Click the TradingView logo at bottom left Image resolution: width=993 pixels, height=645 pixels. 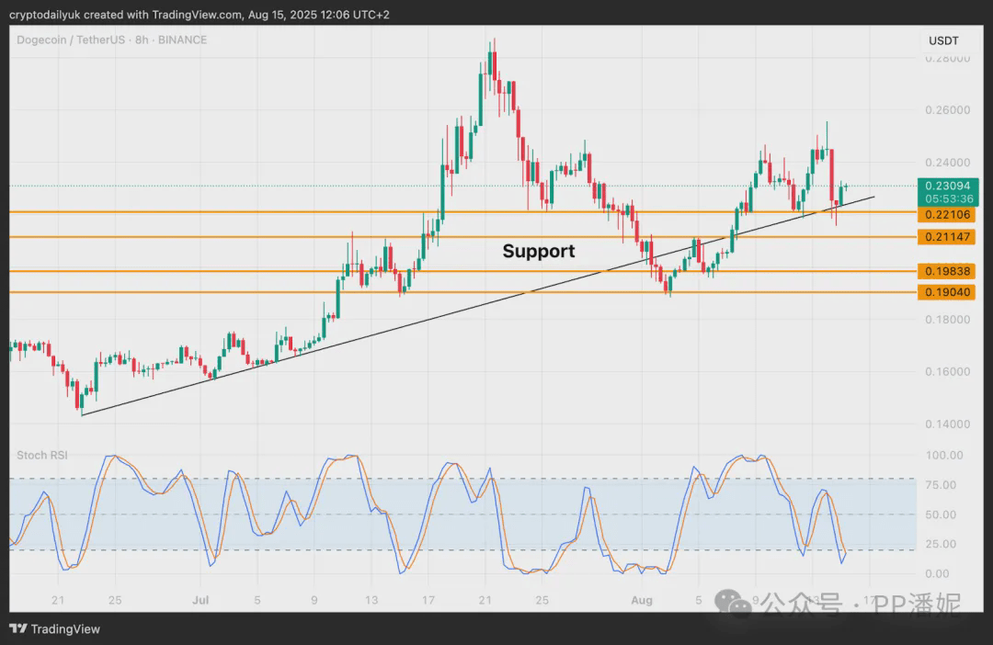(54, 628)
